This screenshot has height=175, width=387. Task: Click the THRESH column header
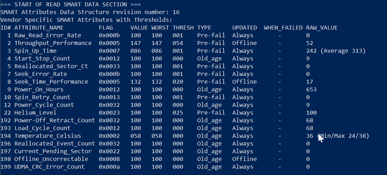(183, 28)
